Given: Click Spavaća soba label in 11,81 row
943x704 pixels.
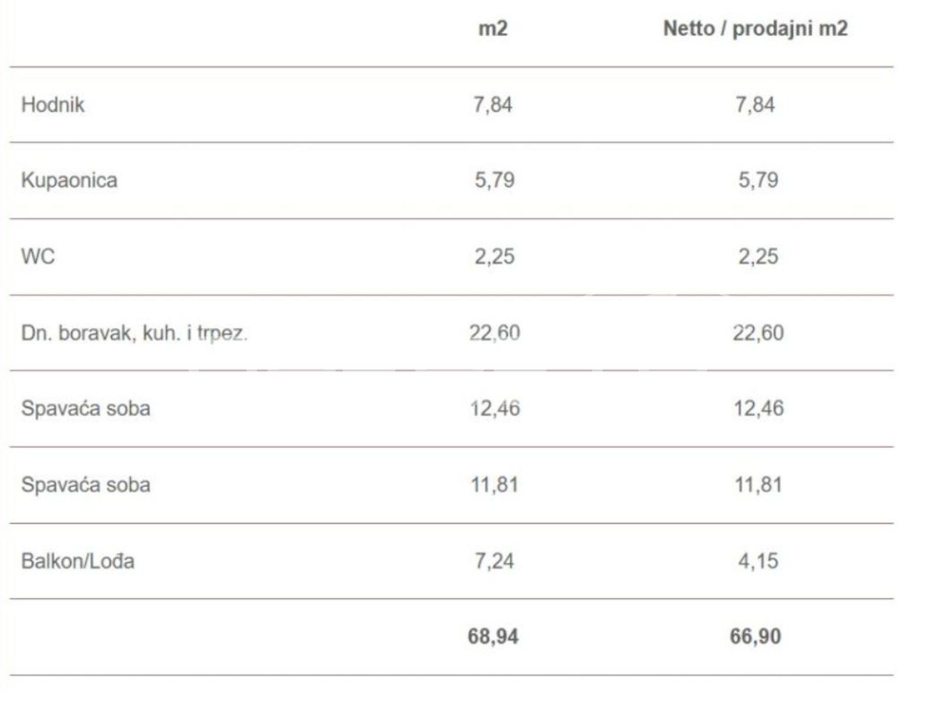Looking at the screenshot, I should 85,485.
